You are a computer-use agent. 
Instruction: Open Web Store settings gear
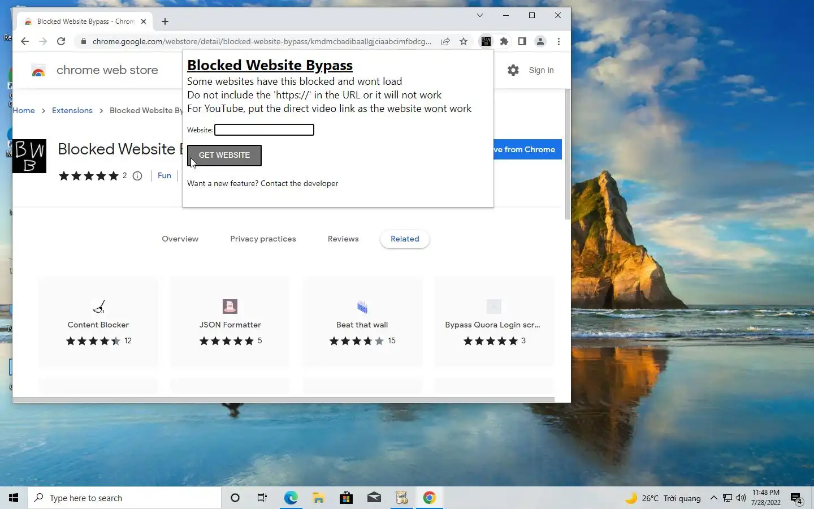(513, 70)
